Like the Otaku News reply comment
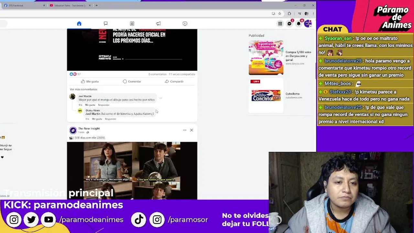This screenshot has height=233, width=414. point(97,119)
